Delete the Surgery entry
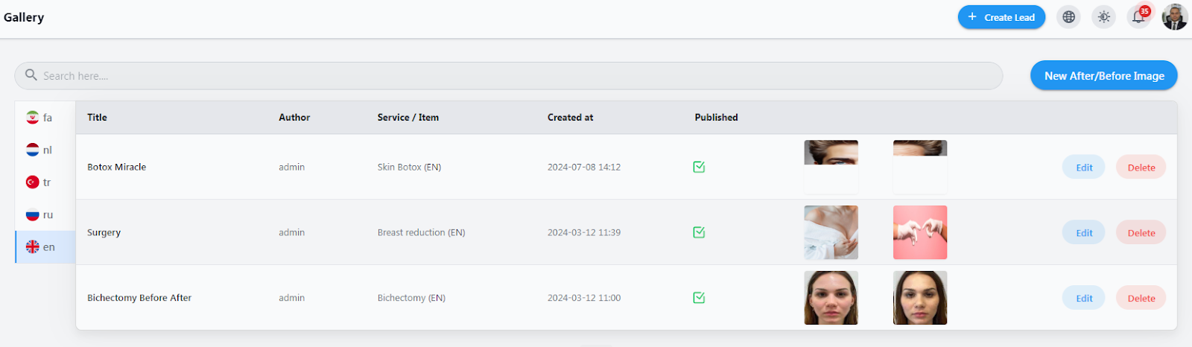The width and height of the screenshot is (1192, 347). pos(1141,233)
